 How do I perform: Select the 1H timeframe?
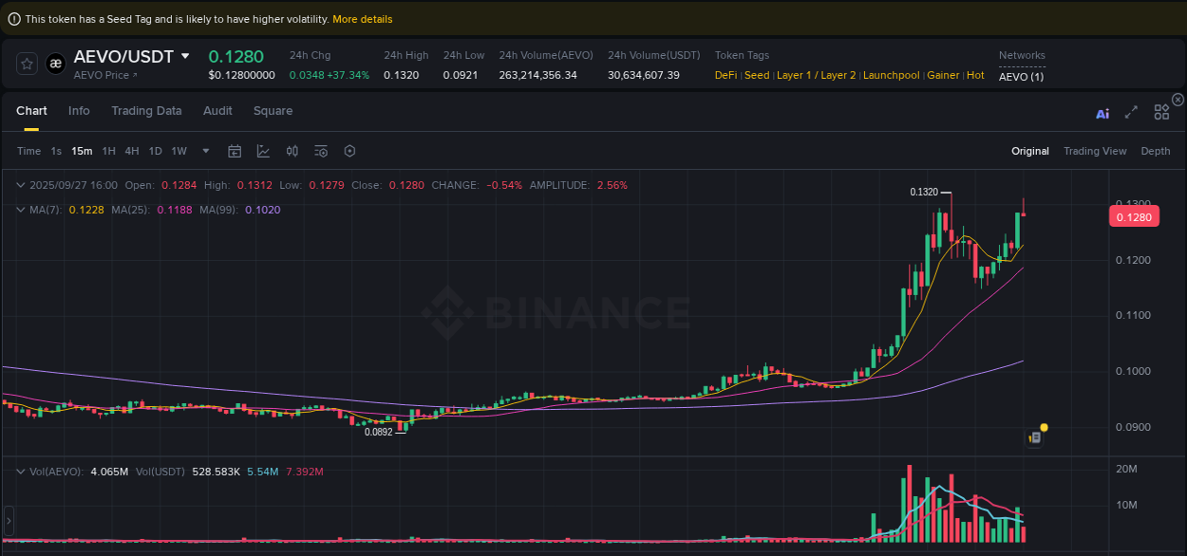click(108, 151)
